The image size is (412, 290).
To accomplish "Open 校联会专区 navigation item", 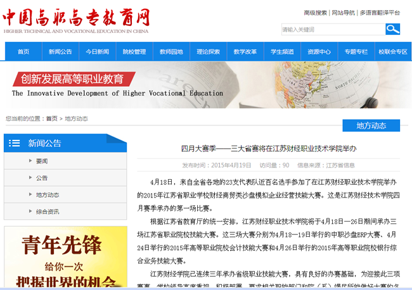I will pyautogui.click(x=393, y=52).
